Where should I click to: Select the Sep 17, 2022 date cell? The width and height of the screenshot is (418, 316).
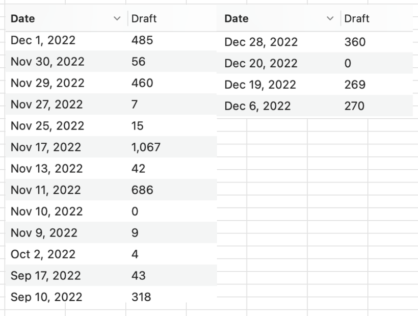67,276
